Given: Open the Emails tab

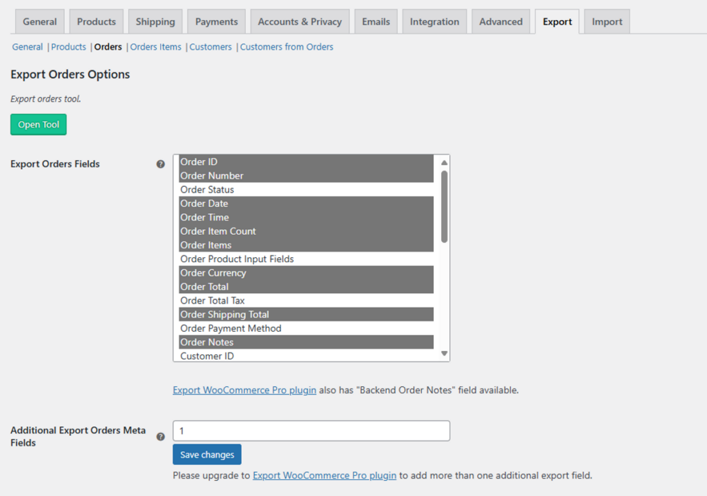Looking at the screenshot, I should pyautogui.click(x=376, y=21).
